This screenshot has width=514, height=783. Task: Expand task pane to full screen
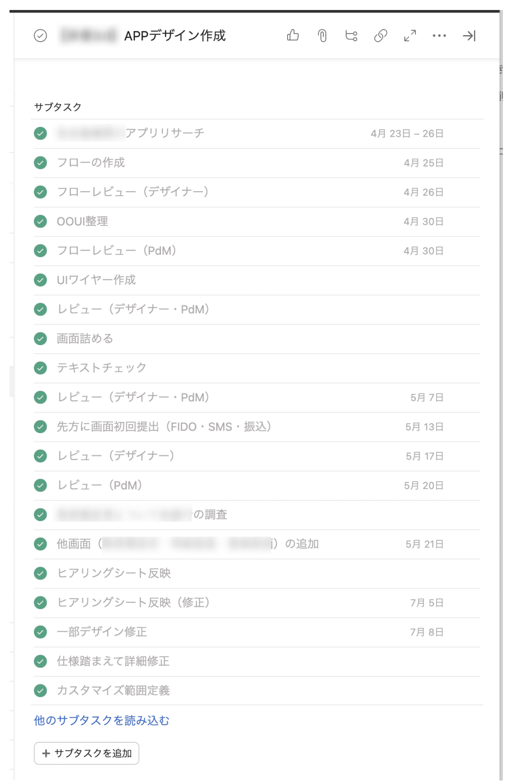[x=410, y=35]
